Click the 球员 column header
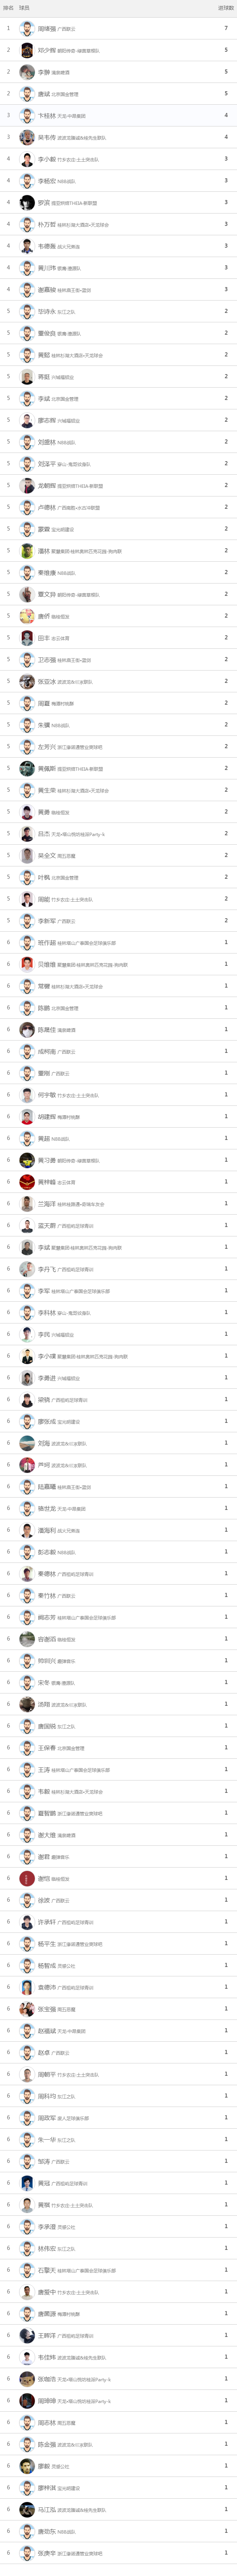237x2576 pixels. tap(24, 7)
